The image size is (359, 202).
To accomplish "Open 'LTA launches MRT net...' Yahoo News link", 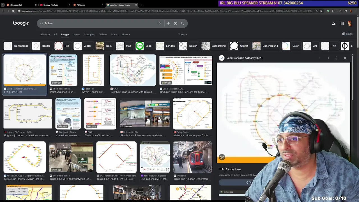I will click(x=155, y=179).
